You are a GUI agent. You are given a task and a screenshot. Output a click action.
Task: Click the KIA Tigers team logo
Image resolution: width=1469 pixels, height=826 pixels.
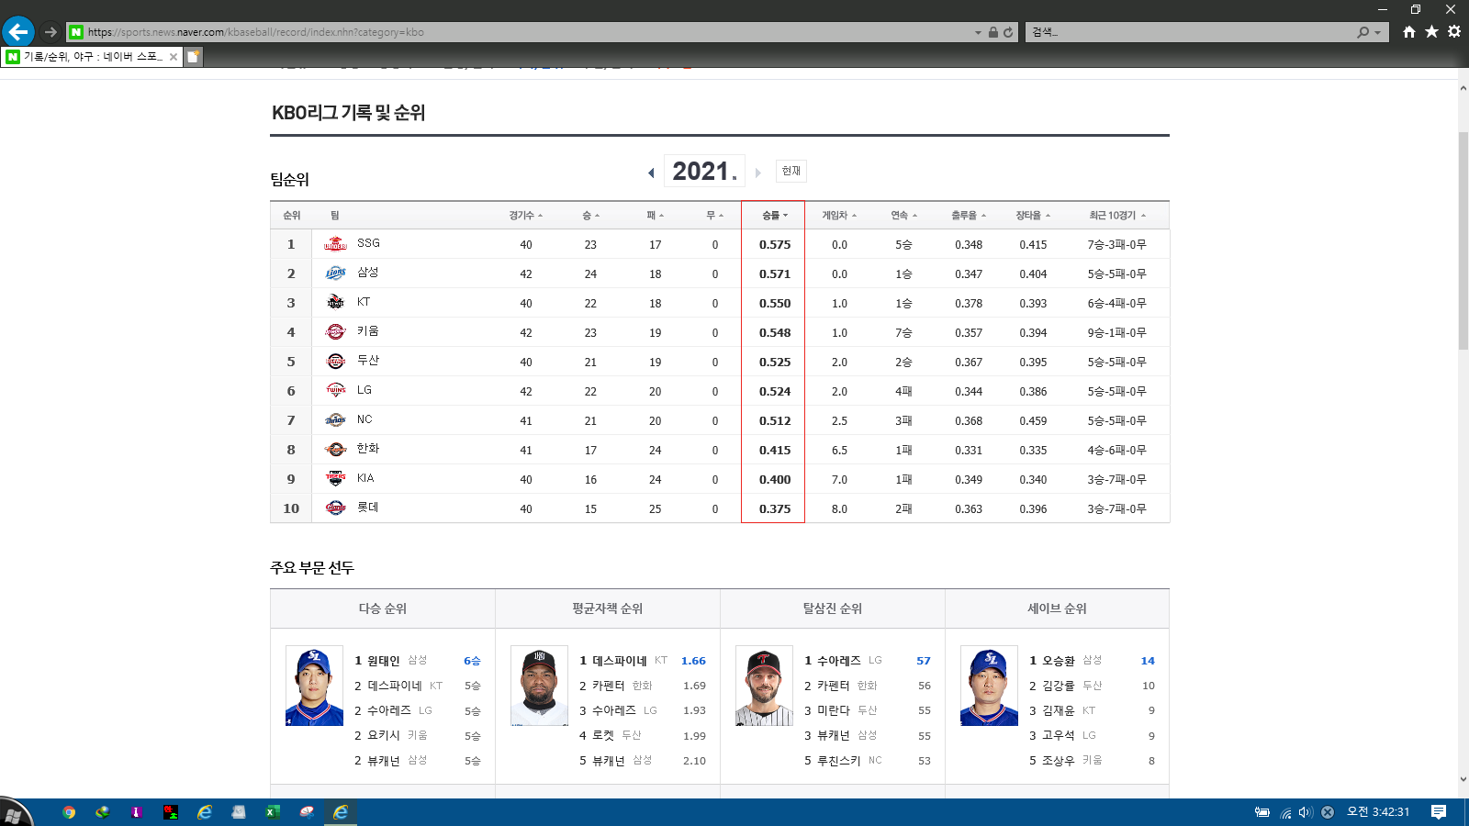click(336, 479)
